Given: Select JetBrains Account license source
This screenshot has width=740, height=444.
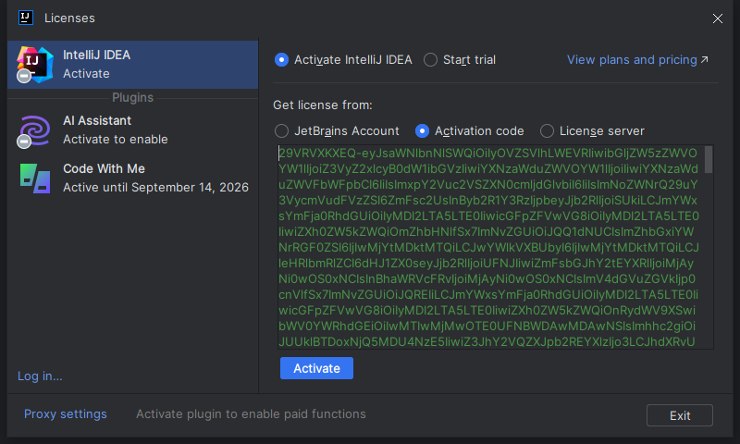Looking at the screenshot, I should pos(282,131).
